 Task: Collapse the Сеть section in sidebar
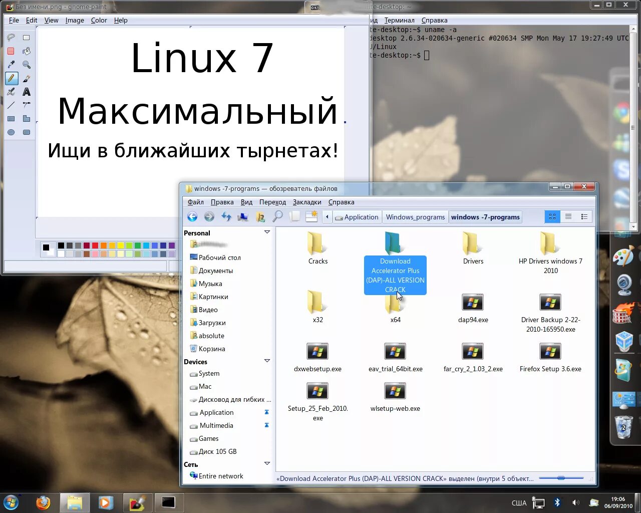click(x=267, y=464)
